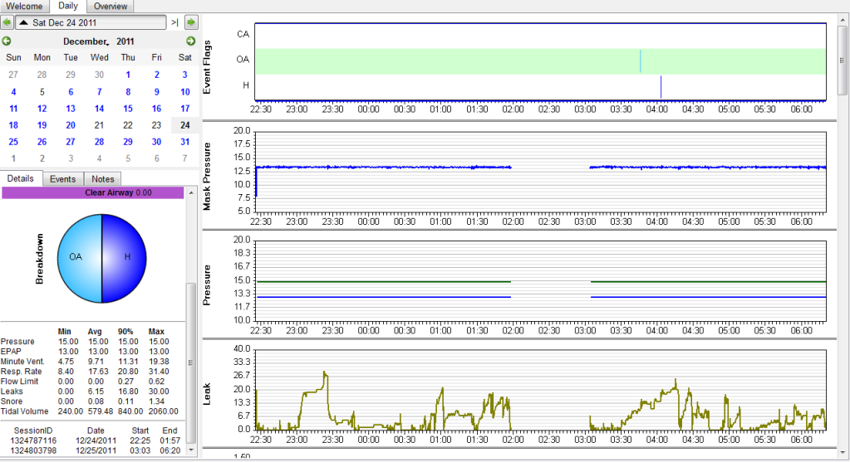The height and width of the screenshot is (462, 850).
Task: Show previous month in calendar
Action: 7,41
